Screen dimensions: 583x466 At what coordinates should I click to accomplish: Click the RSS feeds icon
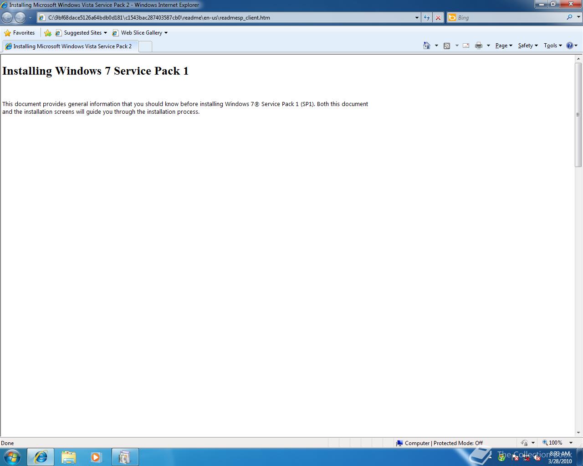(447, 46)
